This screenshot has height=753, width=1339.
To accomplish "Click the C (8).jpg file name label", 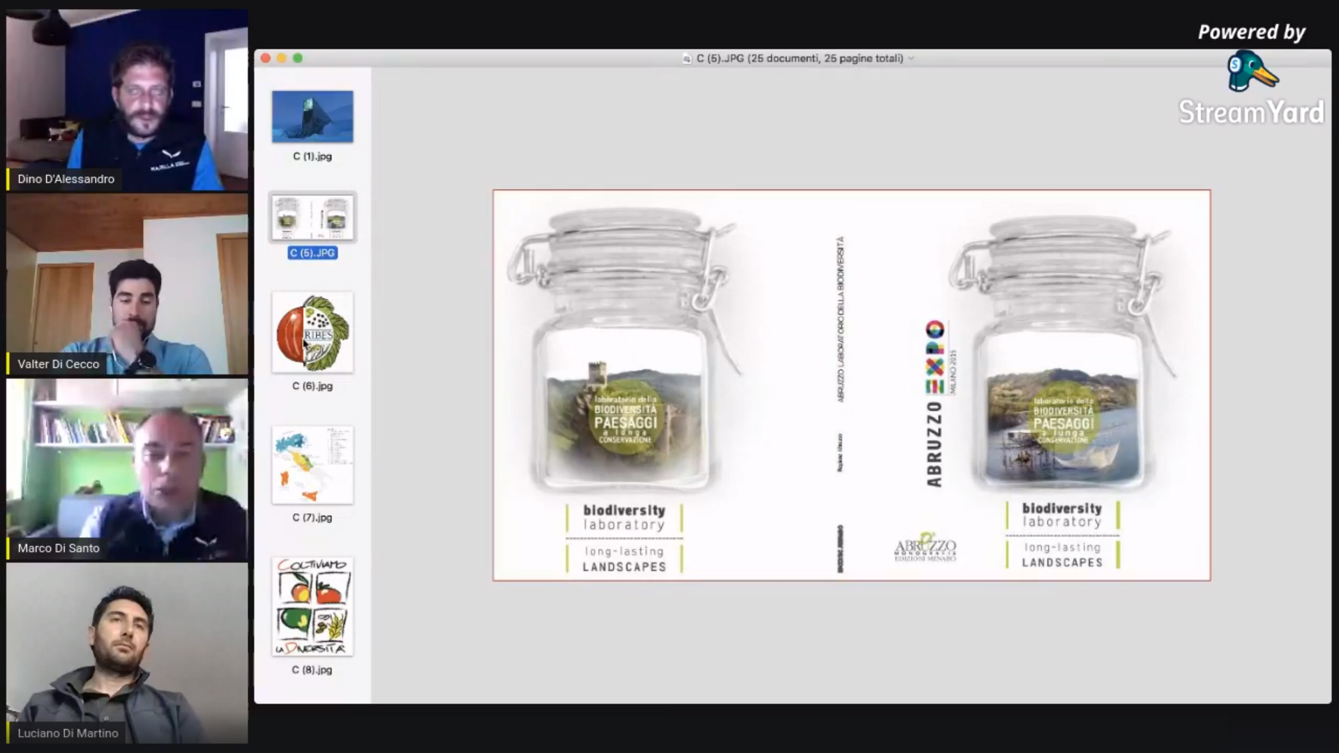I will tap(312, 669).
